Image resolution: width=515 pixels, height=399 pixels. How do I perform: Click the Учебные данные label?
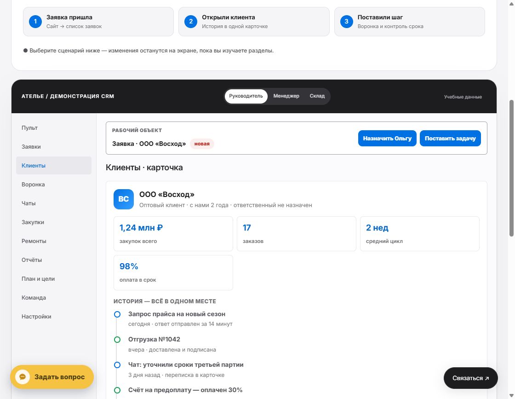click(x=463, y=97)
